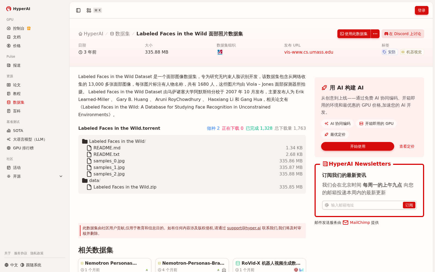Viewport: 435px width, 272px height.
Task: Click samples_1.jpg file icon
Action: click(x=89, y=167)
